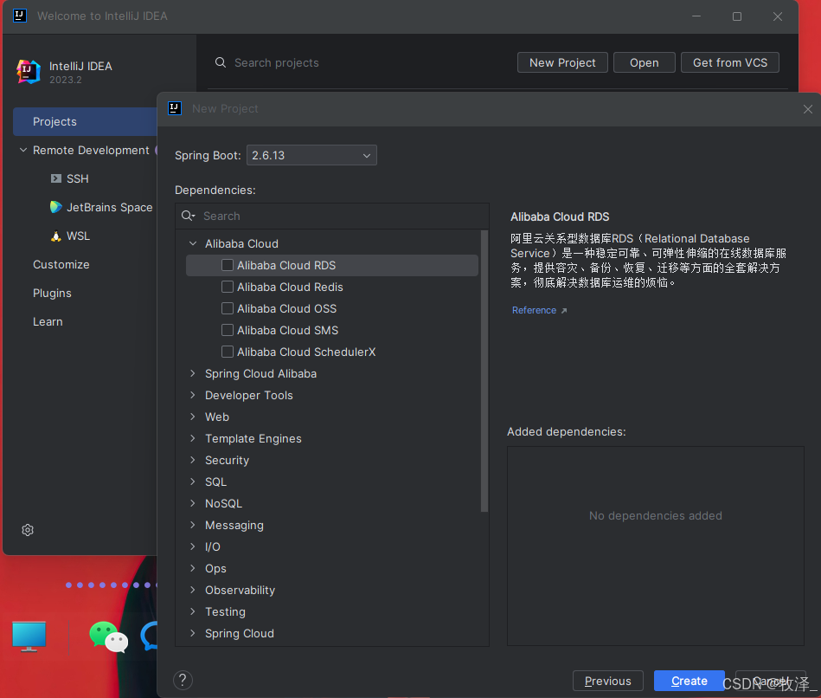Expand the NoSQL group
The image size is (821, 698).
(x=193, y=504)
